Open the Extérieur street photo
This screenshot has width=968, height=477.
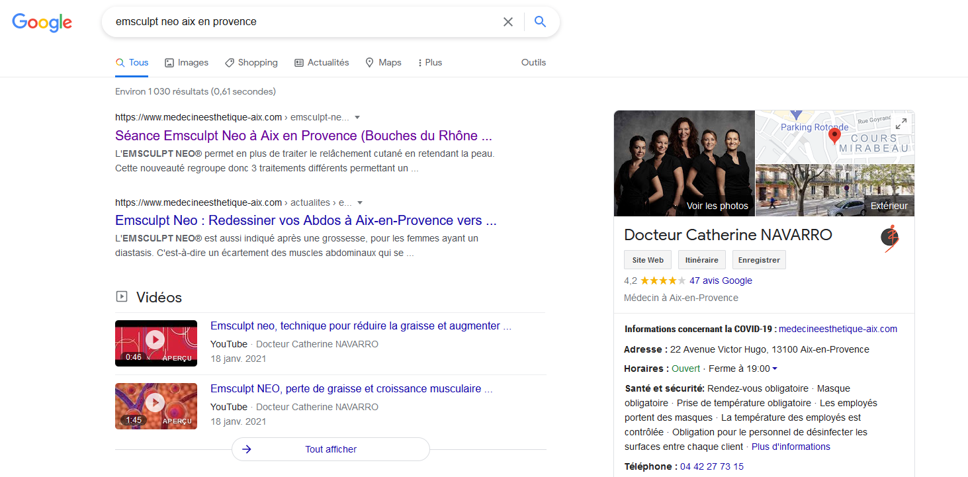pos(835,191)
